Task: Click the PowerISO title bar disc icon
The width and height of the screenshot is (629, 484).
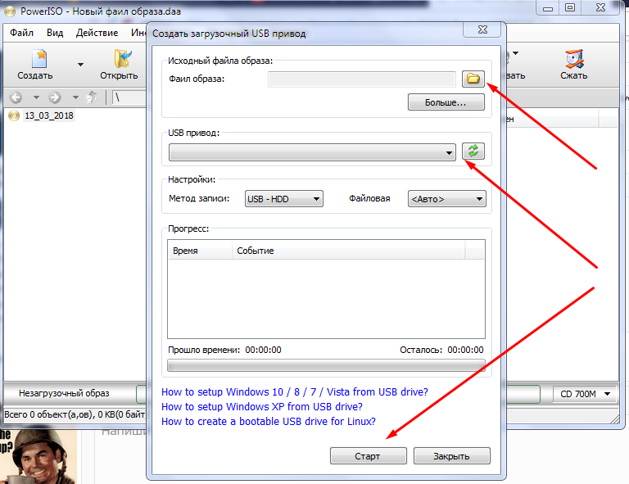Action: click(x=10, y=11)
